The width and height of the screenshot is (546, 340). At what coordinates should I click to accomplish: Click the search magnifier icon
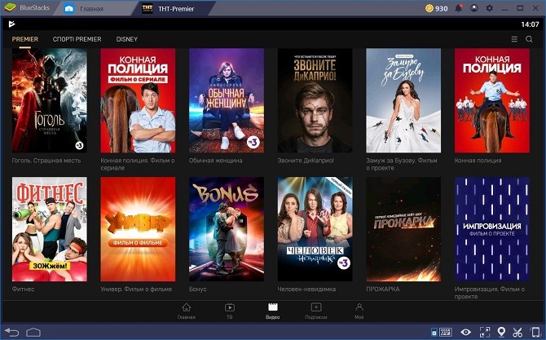click(529, 39)
